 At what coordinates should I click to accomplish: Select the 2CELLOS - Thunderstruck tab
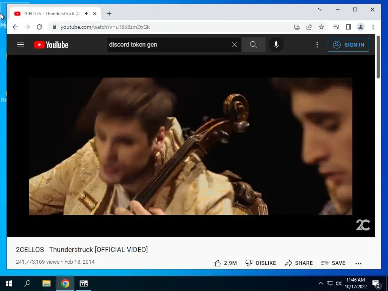tap(52, 14)
